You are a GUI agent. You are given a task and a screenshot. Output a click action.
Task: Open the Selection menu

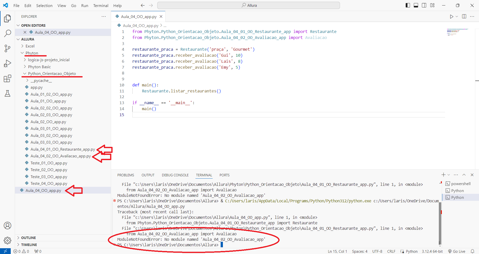click(44, 5)
